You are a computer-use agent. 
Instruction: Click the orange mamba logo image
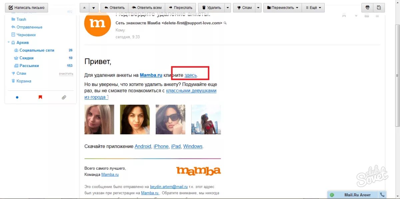point(199,171)
